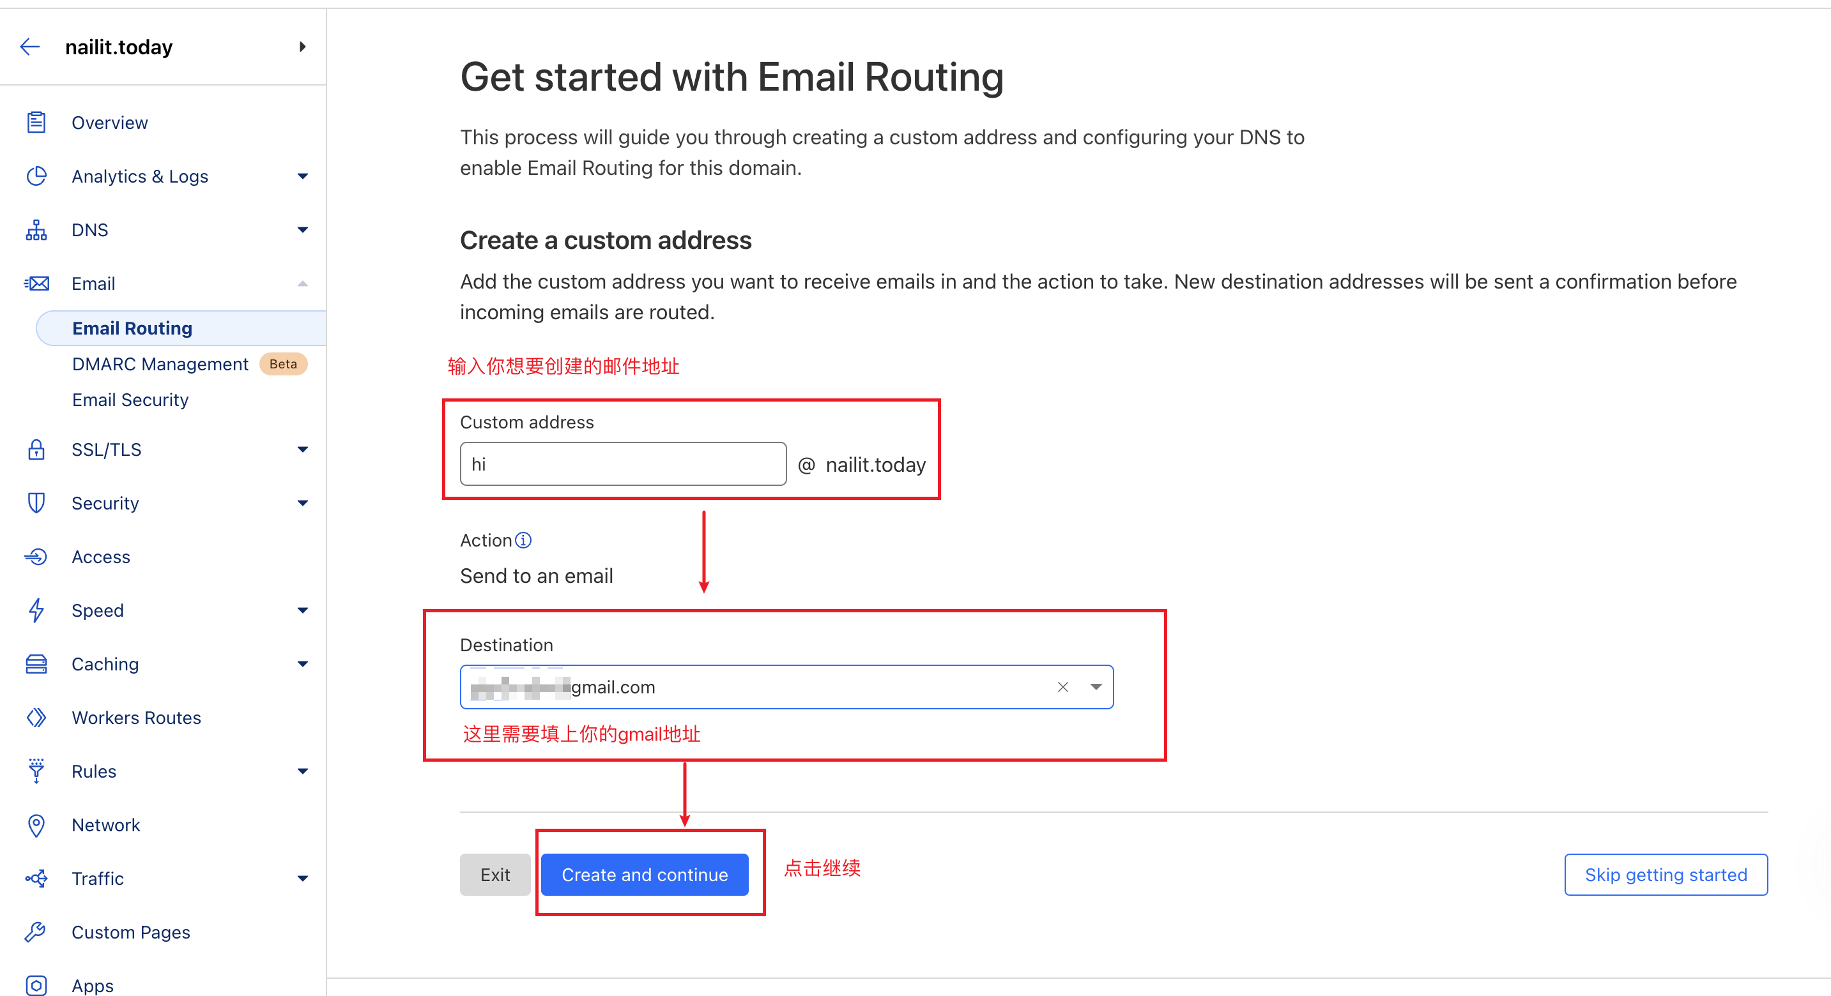Click the Workers Routes icon
Viewport: 1831px width, 996px height.
(34, 718)
